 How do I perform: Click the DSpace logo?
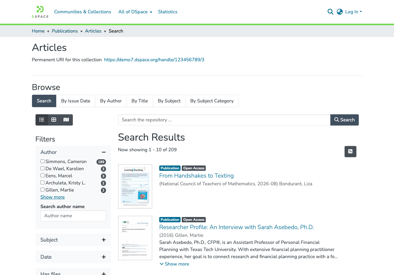point(40,12)
